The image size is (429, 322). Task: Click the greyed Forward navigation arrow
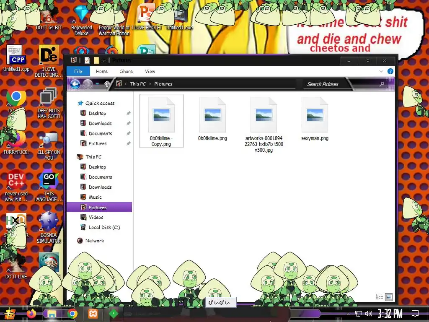pyautogui.click(x=88, y=84)
